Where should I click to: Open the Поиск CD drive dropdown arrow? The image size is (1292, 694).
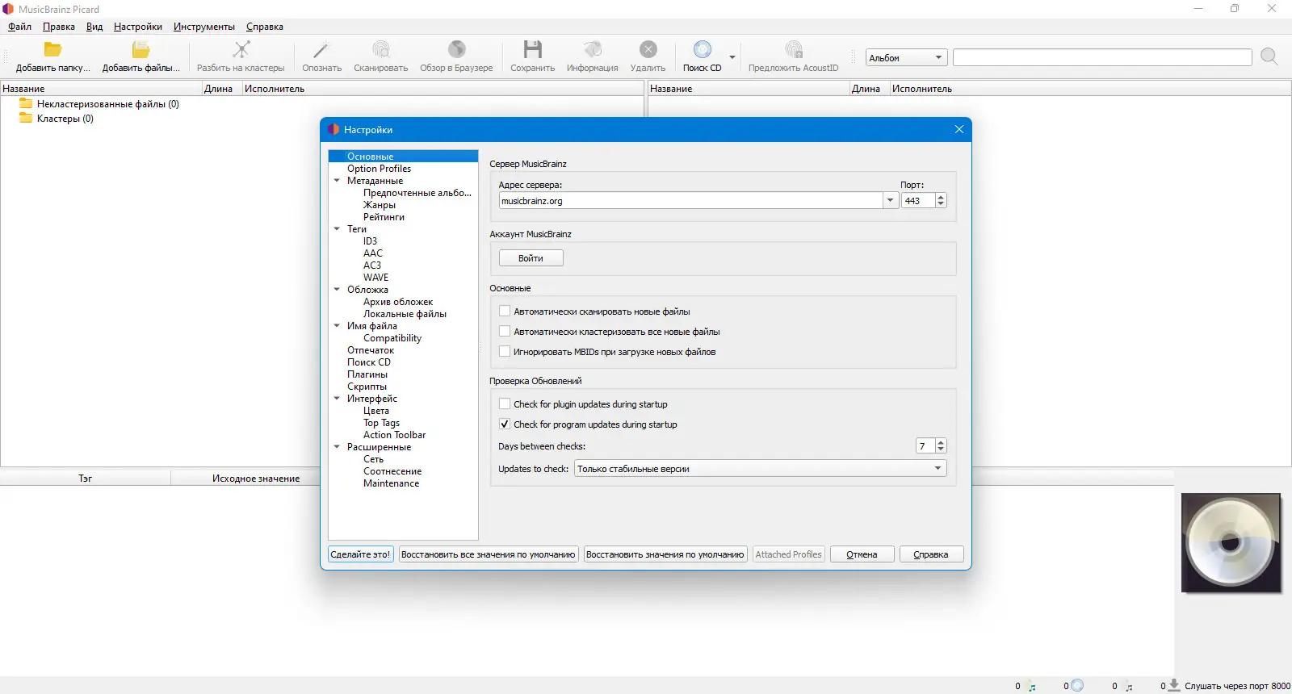tap(732, 57)
